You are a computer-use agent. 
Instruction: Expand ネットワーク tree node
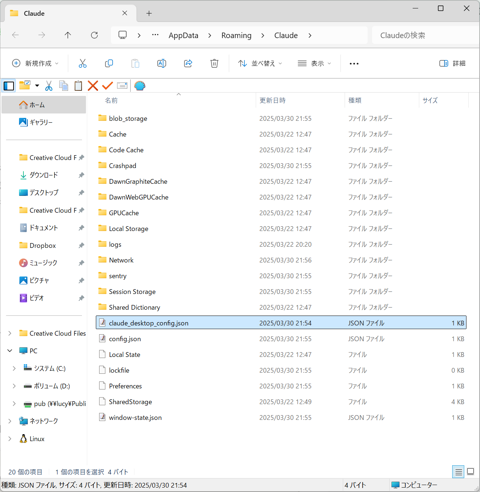10,421
